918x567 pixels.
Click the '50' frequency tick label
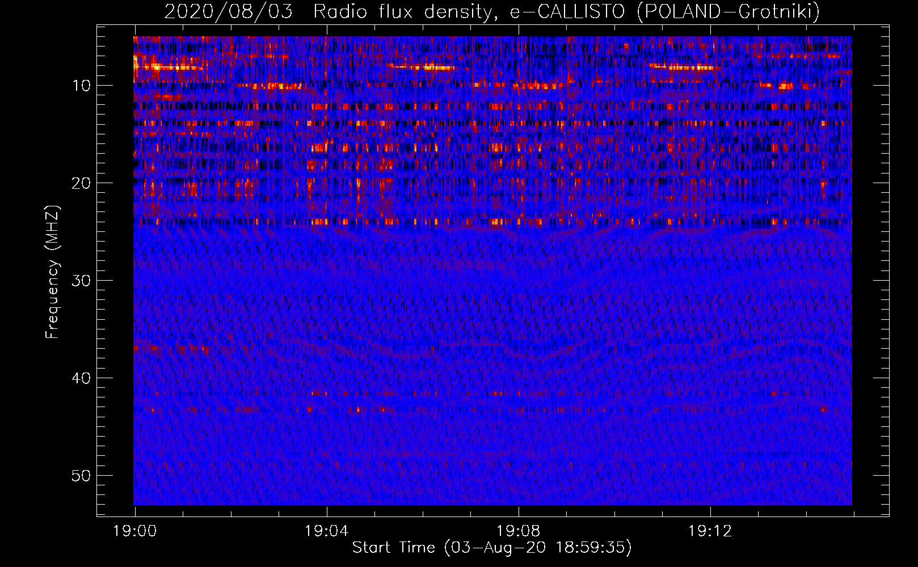82,476
